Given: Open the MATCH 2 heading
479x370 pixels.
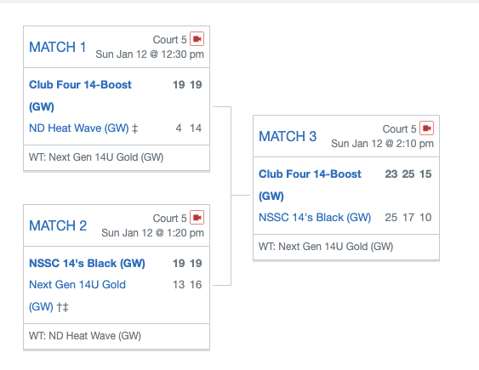Looking at the screenshot, I should coord(58,226).
